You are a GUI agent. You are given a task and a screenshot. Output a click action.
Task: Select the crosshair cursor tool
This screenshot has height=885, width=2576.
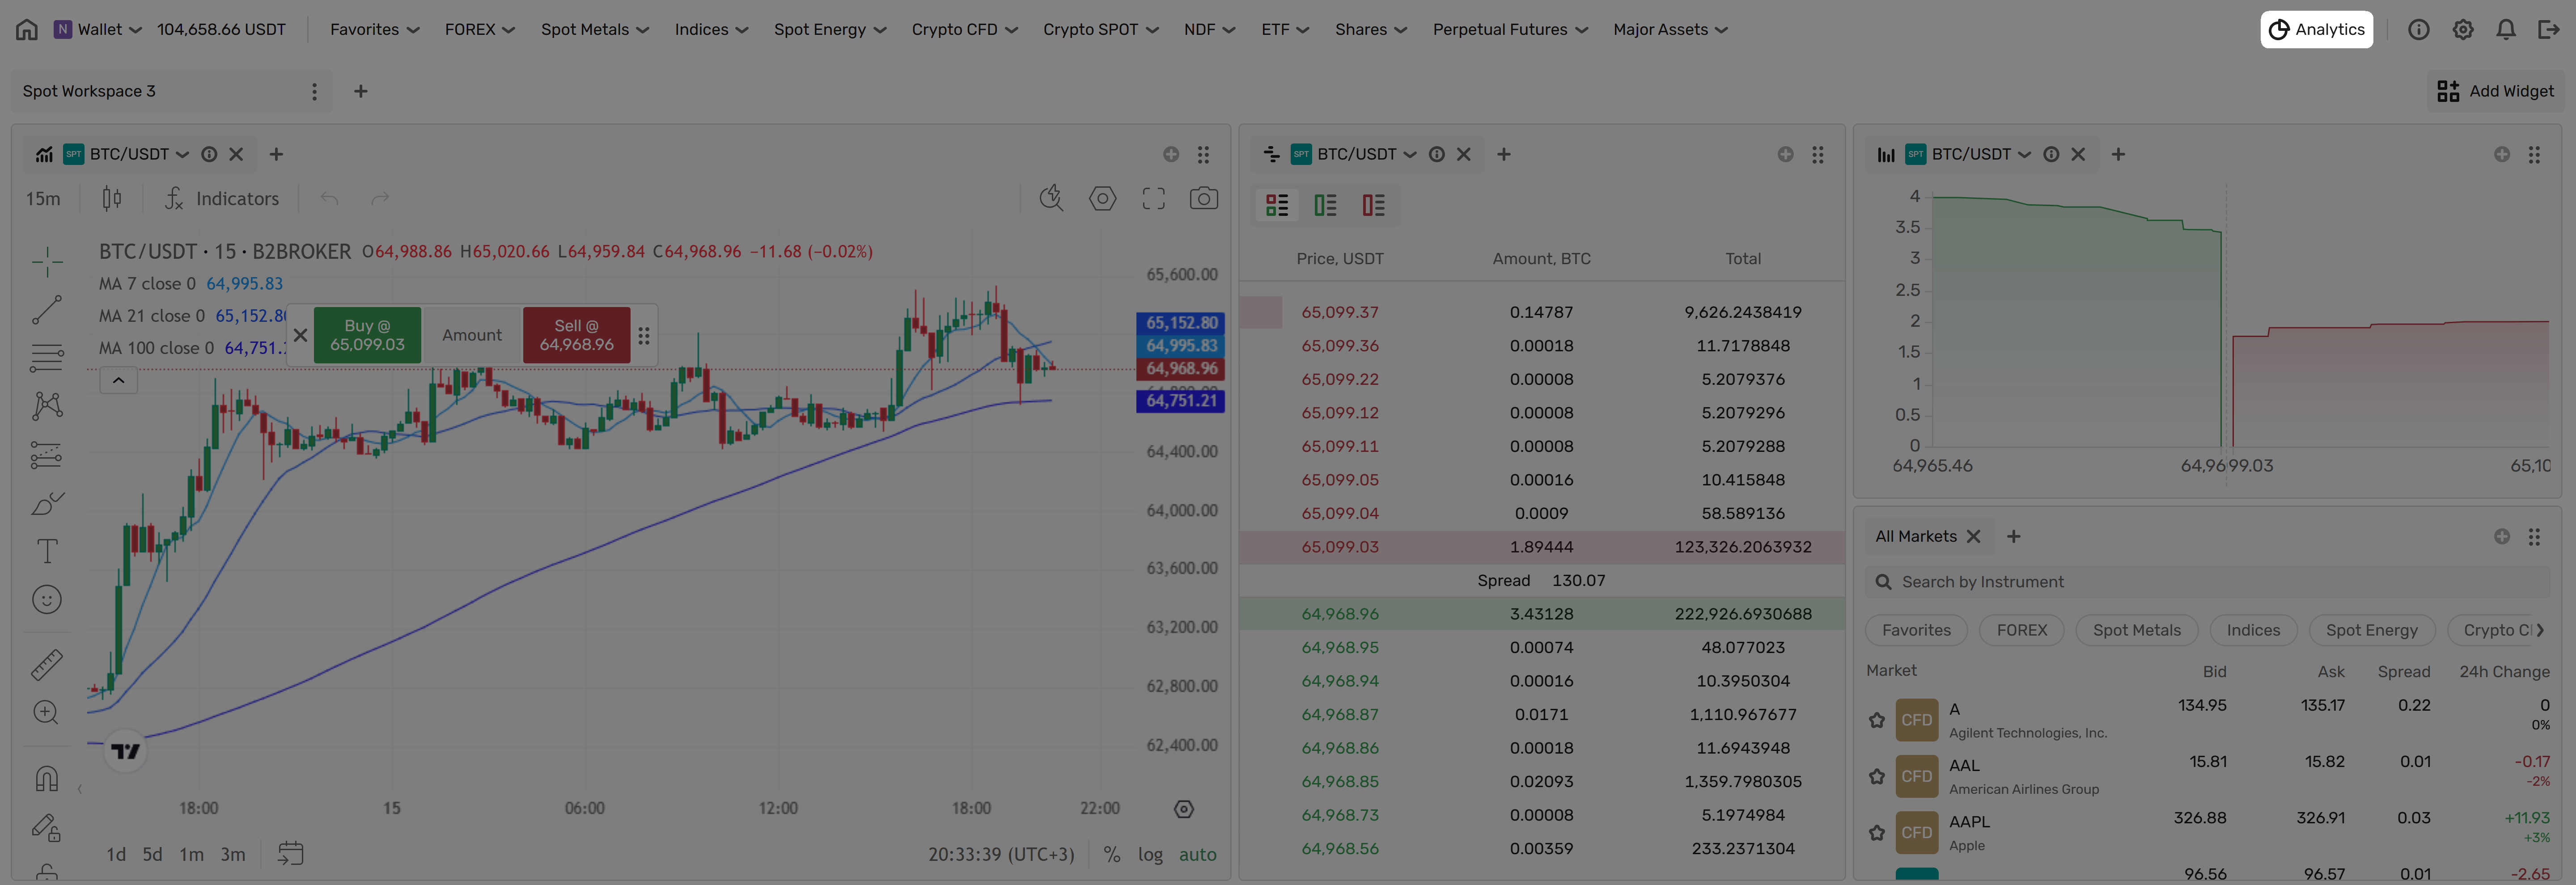click(x=47, y=262)
